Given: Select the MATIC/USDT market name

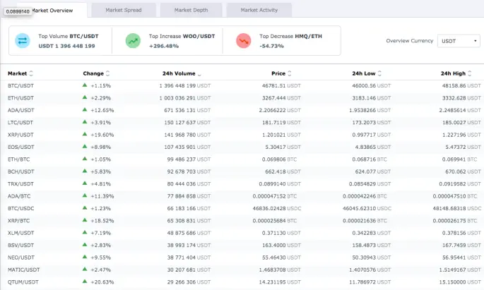Looking at the screenshot, I should point(24,270).
